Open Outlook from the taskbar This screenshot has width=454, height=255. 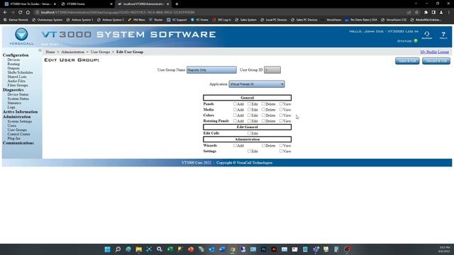(211, 249)
